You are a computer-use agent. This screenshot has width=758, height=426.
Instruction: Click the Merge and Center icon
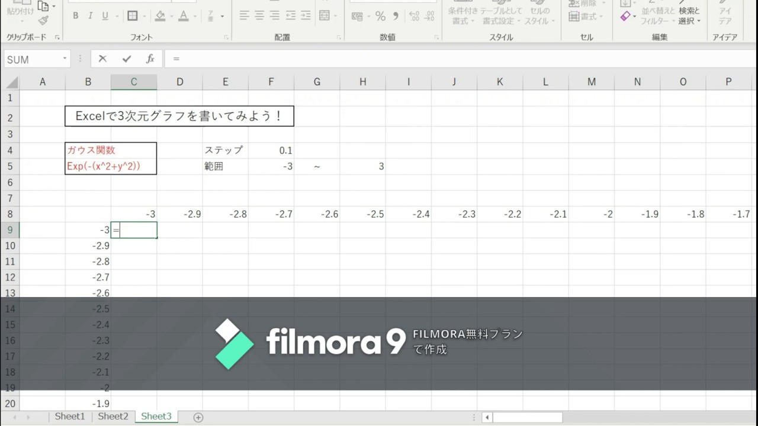(x=324, y=16)
